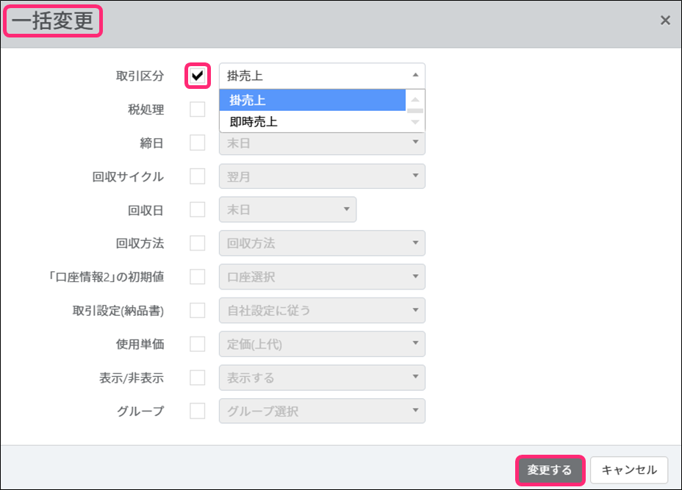Tick the 使用単価 checkbox
This screenshot has height=490, width=682.
(x=198, y=344)
